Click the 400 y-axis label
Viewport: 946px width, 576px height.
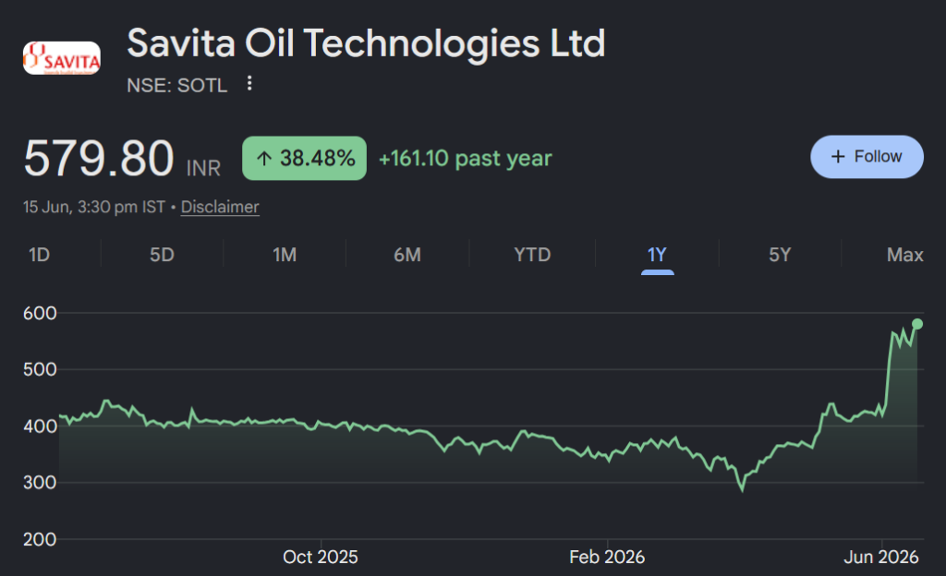point(40,426)
